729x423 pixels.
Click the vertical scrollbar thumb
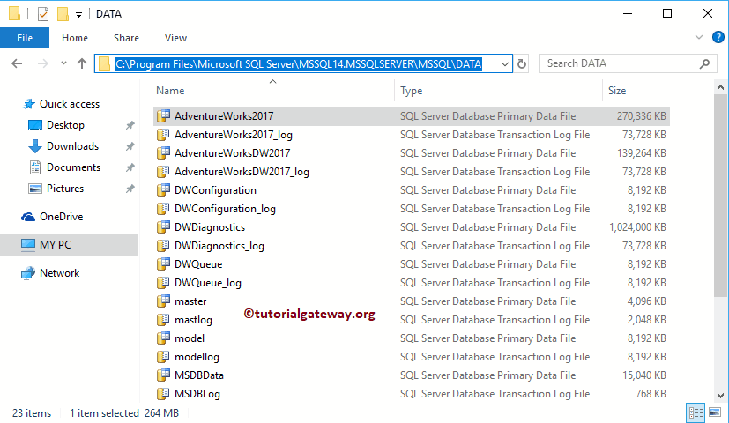tap(720, 196)
